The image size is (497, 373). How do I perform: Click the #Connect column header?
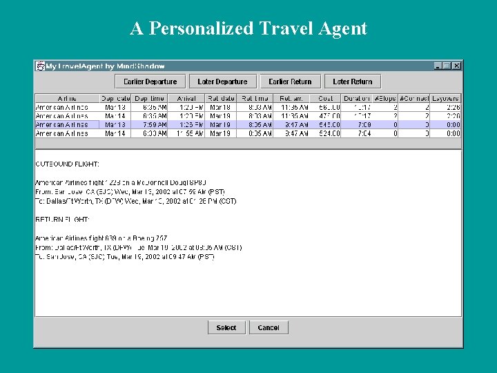[x=414, y=98]
